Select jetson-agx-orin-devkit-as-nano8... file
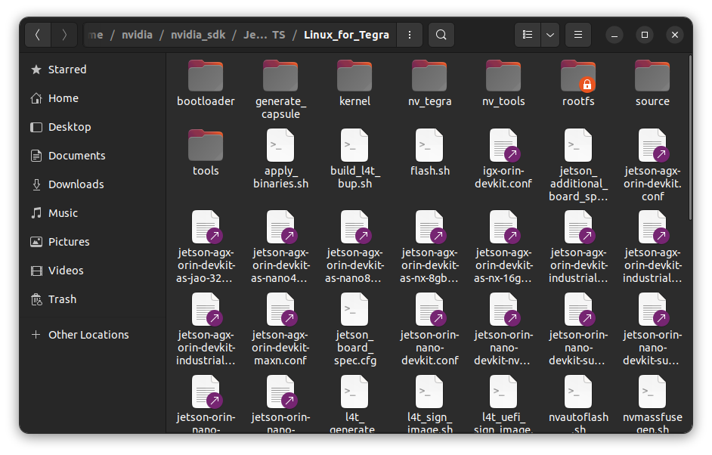Screen dimensions: 712x455 click(354, 247)
